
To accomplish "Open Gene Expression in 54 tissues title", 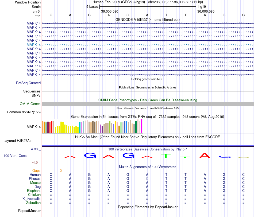I will coord(148,117).
